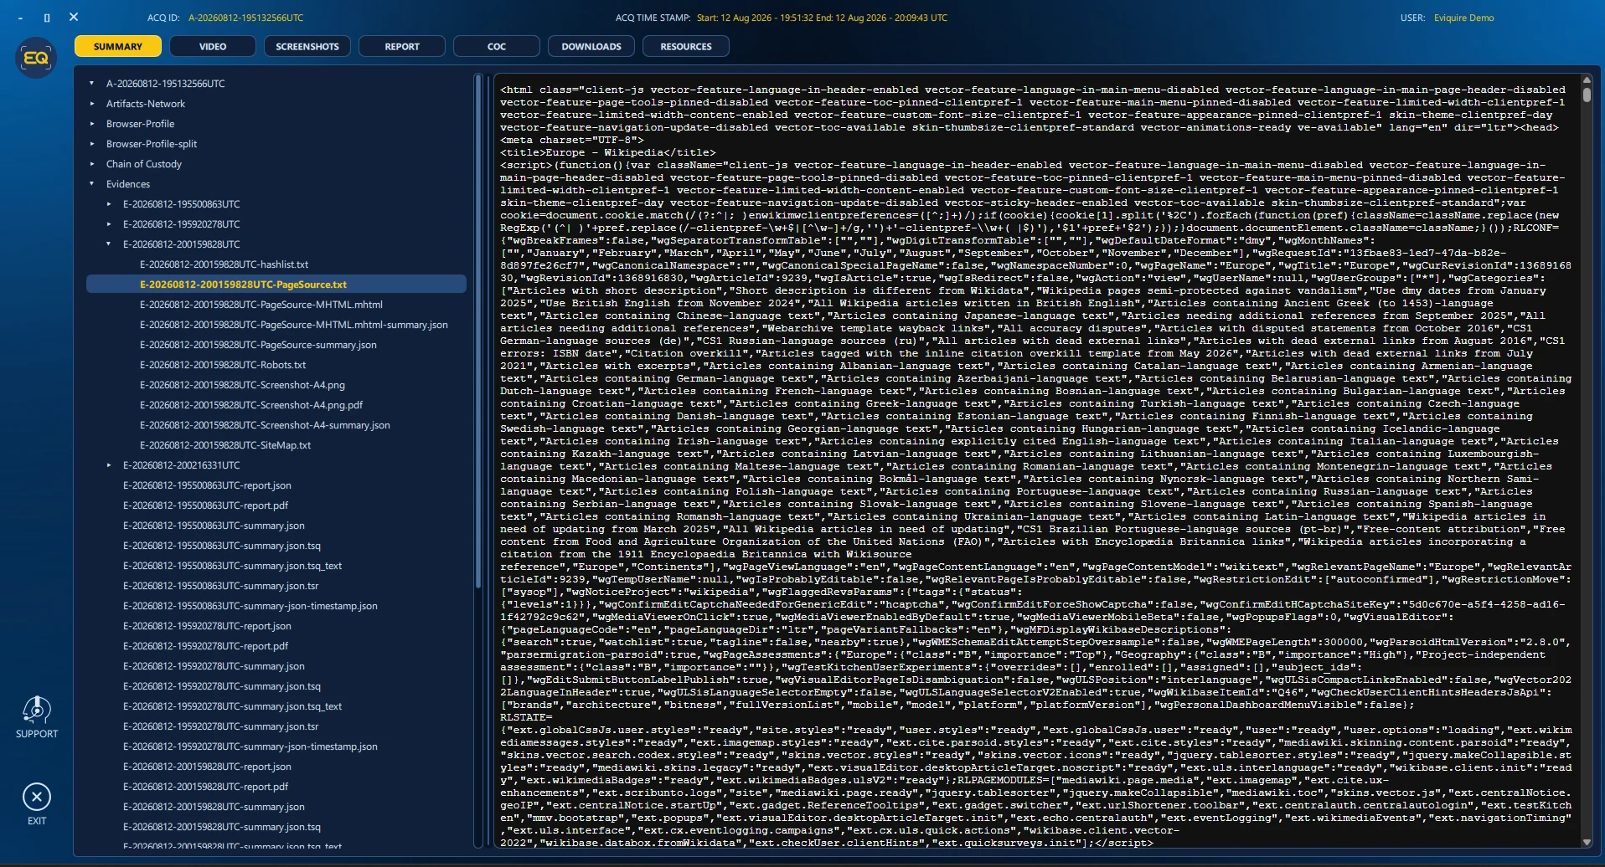Open E-20260812-195500863UTC-summary.json.tsr
Image resolution: width=1605 pixels, height=867 pixels.
pos(220,586)
